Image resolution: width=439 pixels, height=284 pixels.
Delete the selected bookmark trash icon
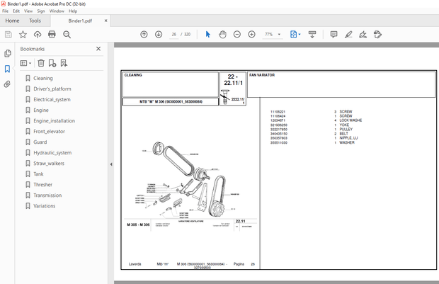pyautogui.click(x=41, y=63)
